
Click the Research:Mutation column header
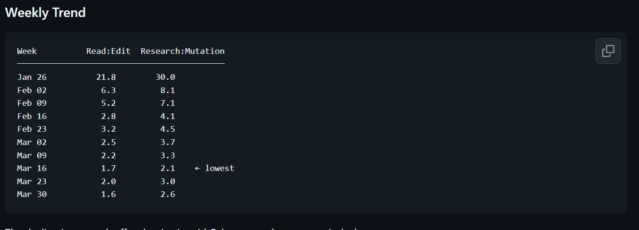click(x=182, y=51)
